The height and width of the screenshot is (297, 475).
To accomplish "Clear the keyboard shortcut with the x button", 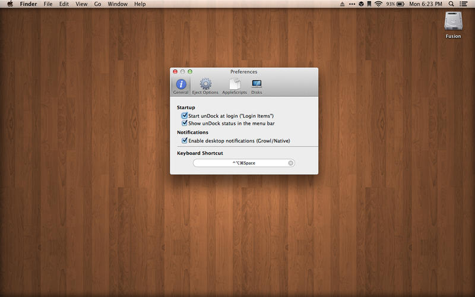I will click(290, 163).
